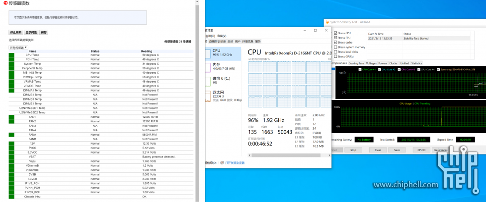Click the DIMMA1 Temp row
Screen dimensions: 486x202
101,90
